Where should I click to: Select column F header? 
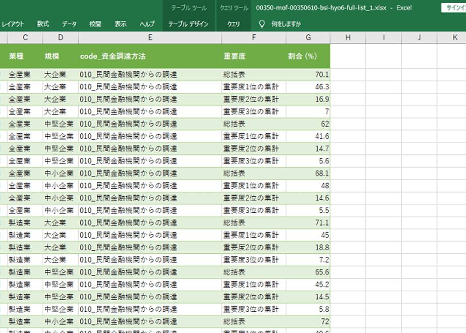click(254, 38)
